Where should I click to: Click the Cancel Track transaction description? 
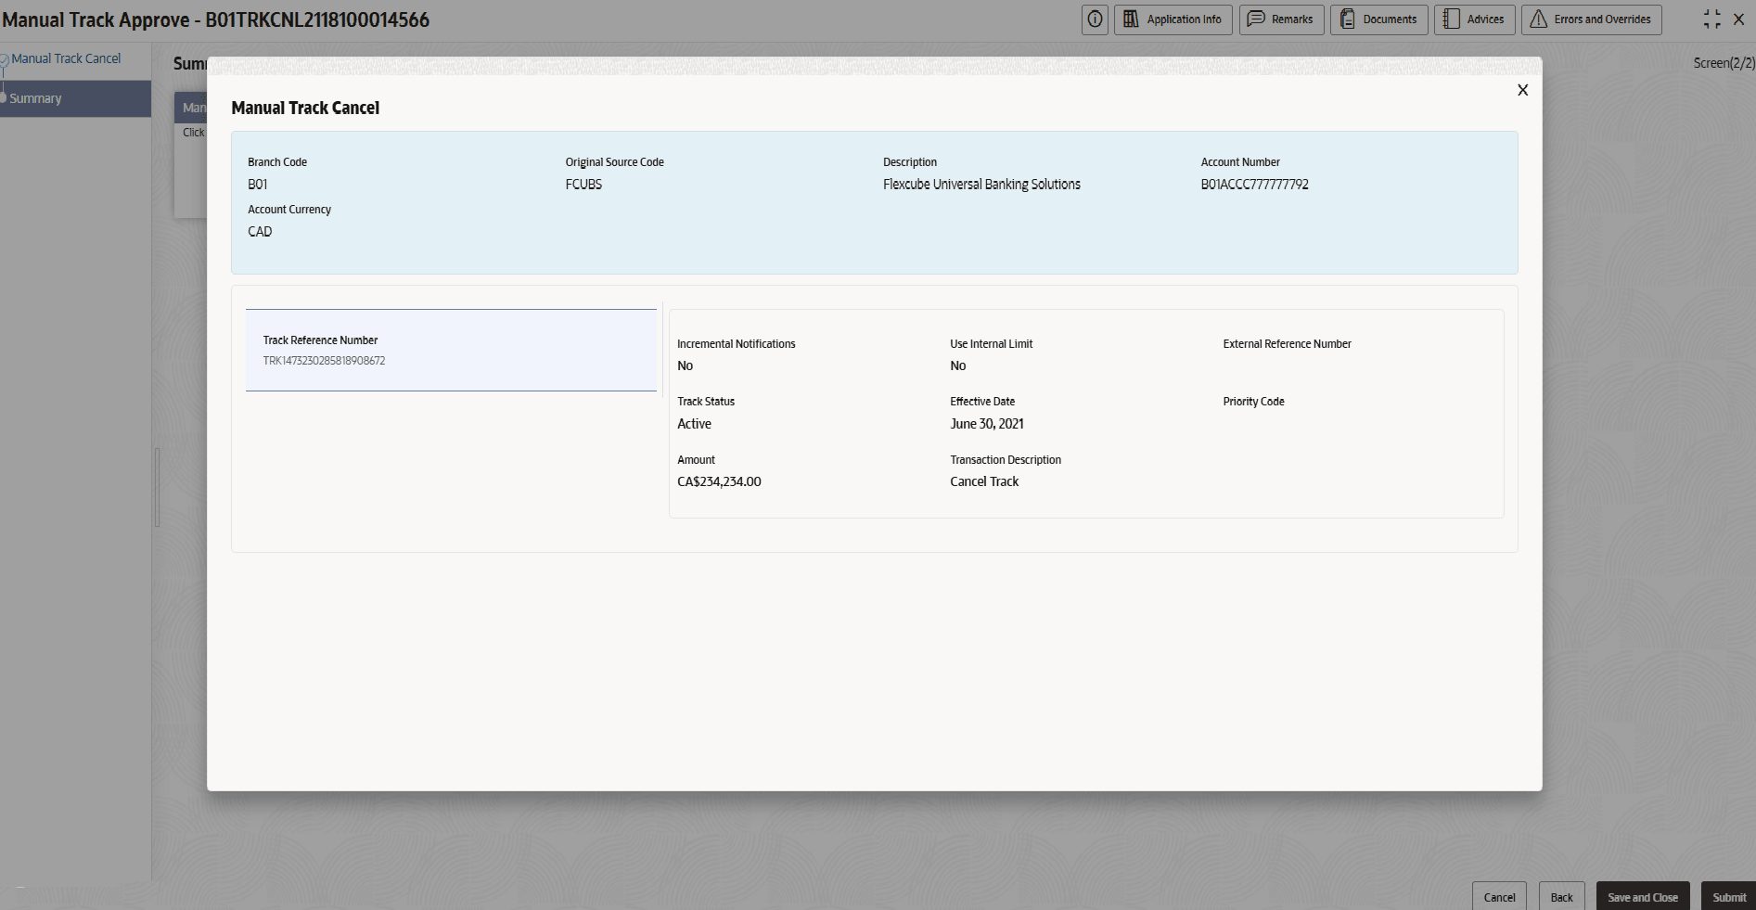coord(984,481)
